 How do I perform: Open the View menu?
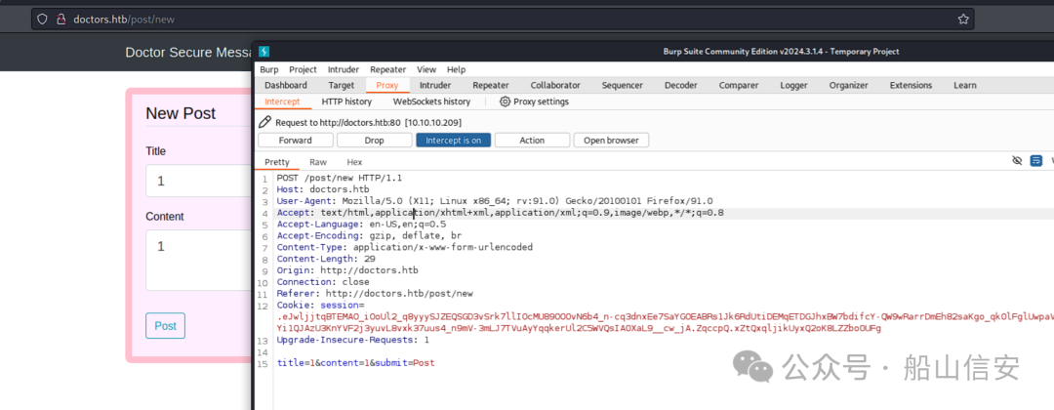coord(426,69)
